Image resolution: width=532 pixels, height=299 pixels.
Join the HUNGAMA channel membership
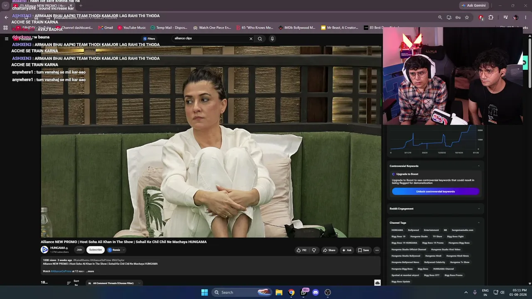(79, 250)
